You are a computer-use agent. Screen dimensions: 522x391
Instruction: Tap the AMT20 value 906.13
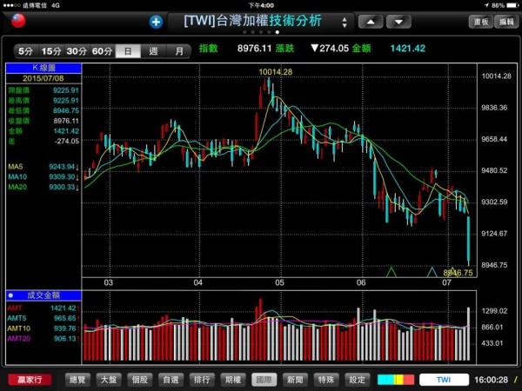[65, 339]
